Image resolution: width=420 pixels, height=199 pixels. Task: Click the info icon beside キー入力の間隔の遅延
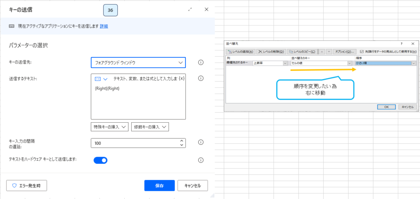201,142
